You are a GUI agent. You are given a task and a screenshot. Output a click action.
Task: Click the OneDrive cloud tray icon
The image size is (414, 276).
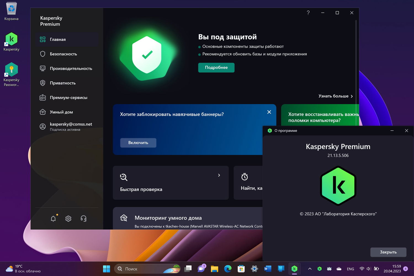(x=339, y=269)
